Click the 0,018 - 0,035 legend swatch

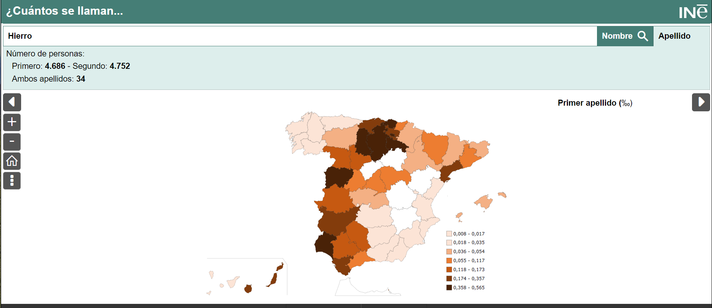point(449,243)
